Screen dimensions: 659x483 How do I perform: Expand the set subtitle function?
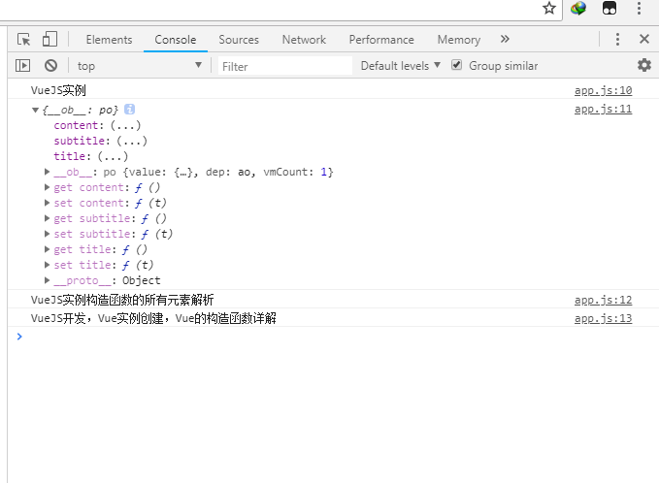(x=47, y=234)
